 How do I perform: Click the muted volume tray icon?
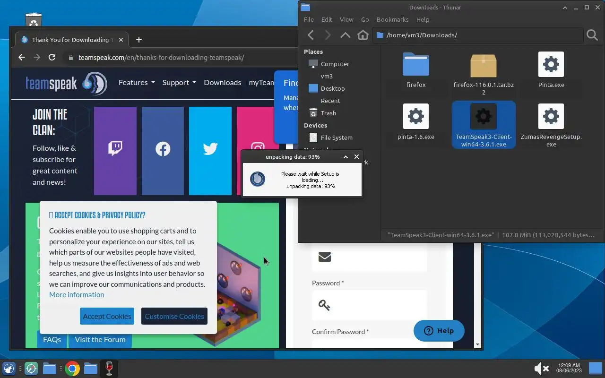click(541, 368)
